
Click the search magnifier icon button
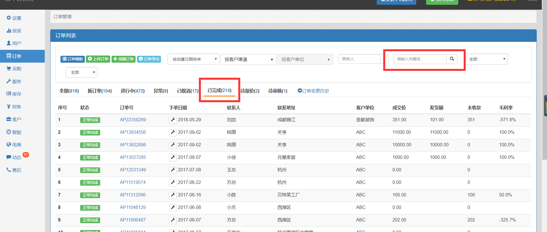coord(452,59)
